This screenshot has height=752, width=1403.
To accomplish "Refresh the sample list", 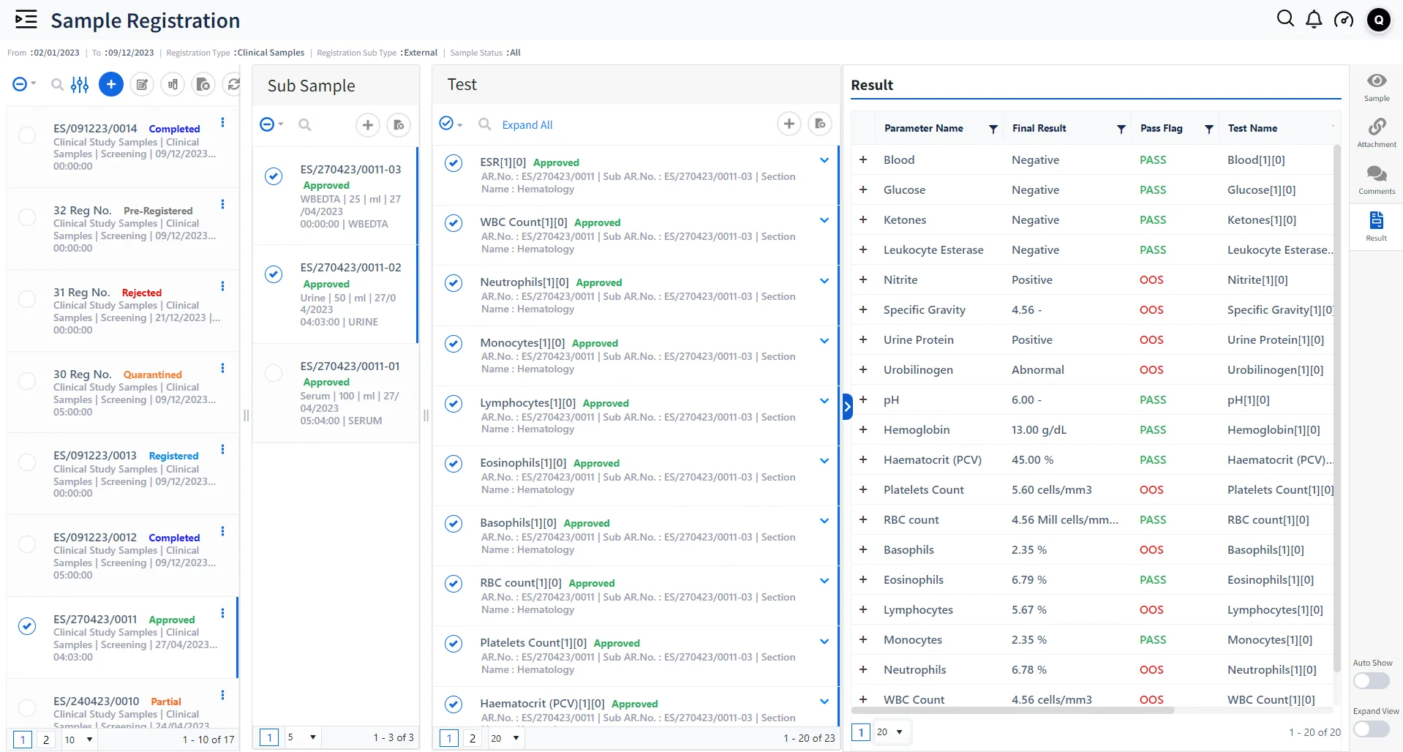I will (x=233, y=85).
